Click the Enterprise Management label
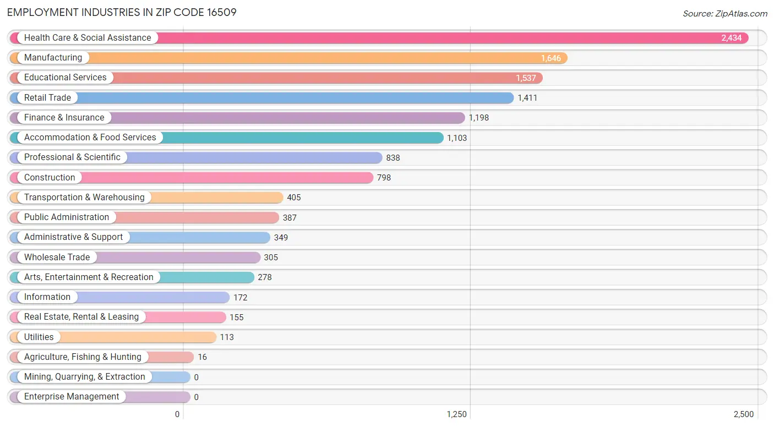 (x=72, y=397)
